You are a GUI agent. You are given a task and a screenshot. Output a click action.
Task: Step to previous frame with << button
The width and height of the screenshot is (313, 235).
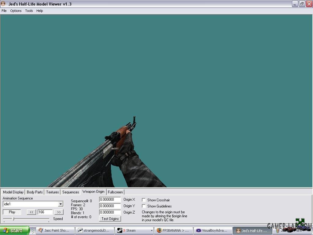click(x=31, y=212)
